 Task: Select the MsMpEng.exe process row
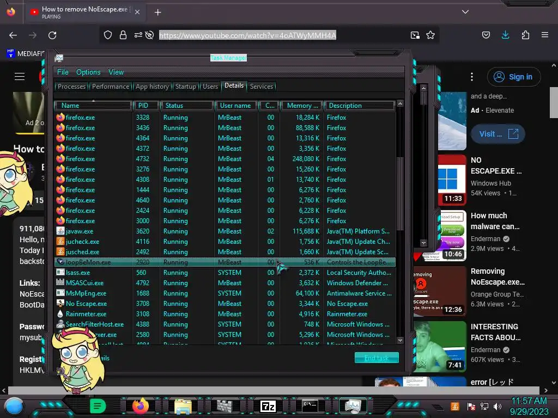[x=225, y=293]
